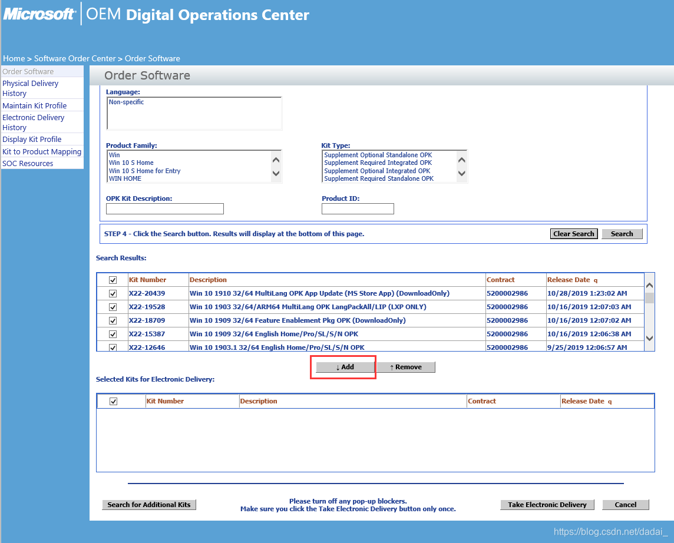This screenshot has width=674, height=543.
Task: Click the Add button
Action: [345, 367]
